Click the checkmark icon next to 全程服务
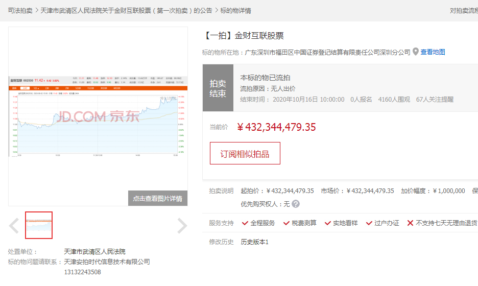478x286 pixels. click(x=245, y=223)
